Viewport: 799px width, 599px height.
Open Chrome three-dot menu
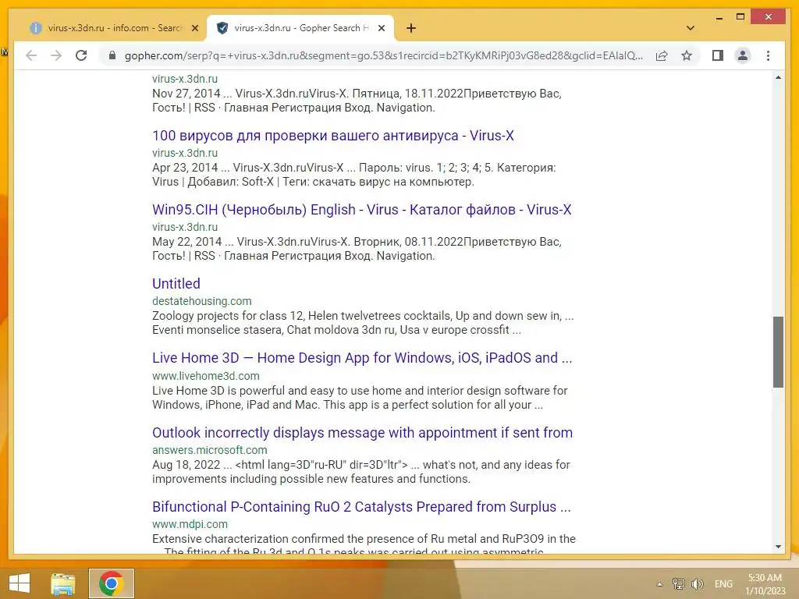pos(768,55)
